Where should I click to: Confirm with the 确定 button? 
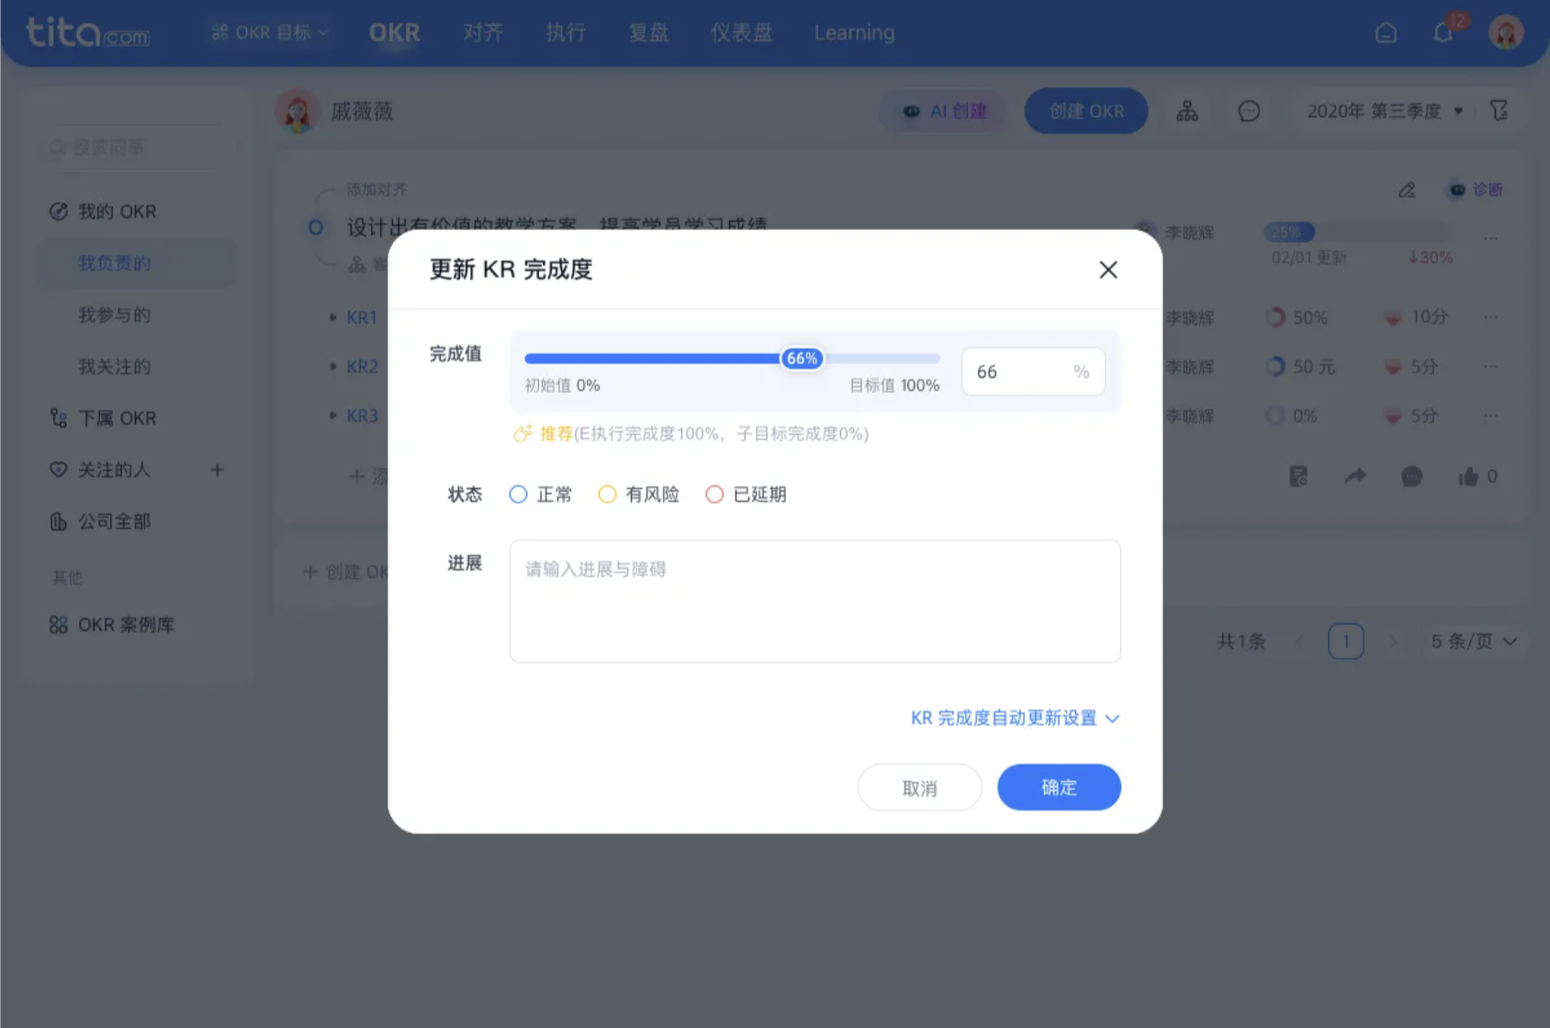(x=1059, y=788)
